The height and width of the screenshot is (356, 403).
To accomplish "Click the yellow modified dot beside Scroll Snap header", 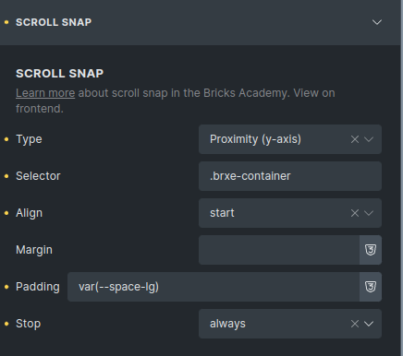I will (6, 22).
